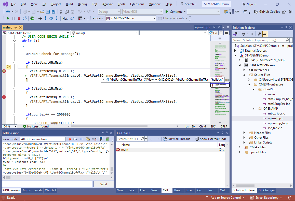Click the green Start debugging arrow in the debug toolbar
Viewport: 295px width, 201px height.
(8, 18)
